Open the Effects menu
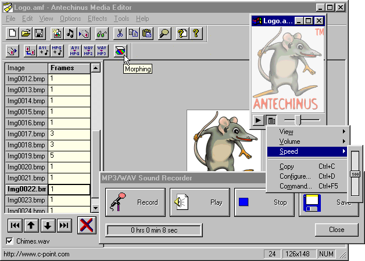 [x=97, y=19]
